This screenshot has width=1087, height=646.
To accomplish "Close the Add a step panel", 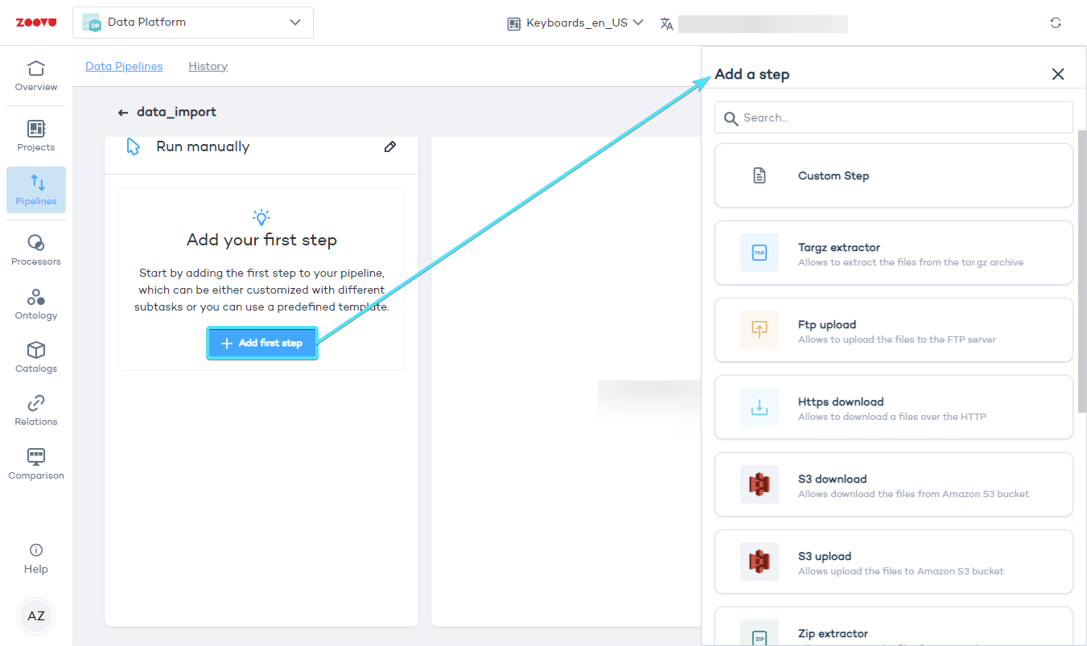I will click(x=1058, y=74).
